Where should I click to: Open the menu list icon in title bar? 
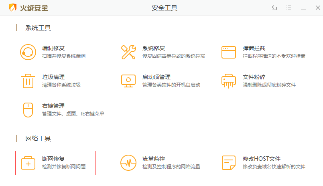[x=289, y=8]
